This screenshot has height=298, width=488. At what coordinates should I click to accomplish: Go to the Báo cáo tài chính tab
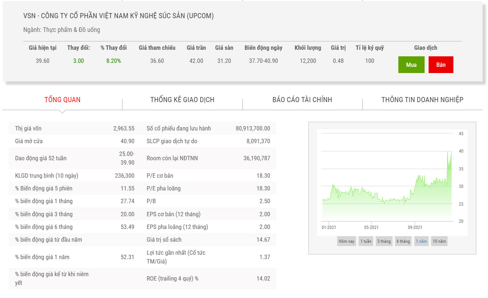tap(302, 100)
